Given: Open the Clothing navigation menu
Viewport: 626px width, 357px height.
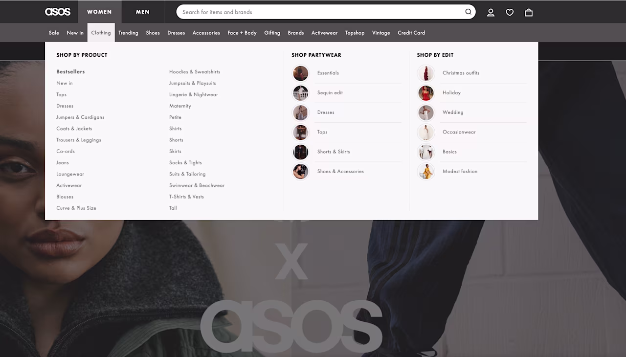Looking at the screenshot, I should tap(101, 33).
